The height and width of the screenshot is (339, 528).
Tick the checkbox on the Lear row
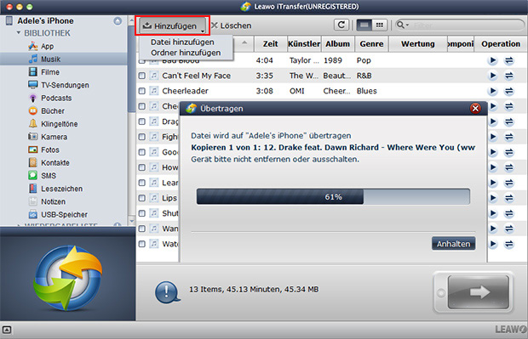141,183
